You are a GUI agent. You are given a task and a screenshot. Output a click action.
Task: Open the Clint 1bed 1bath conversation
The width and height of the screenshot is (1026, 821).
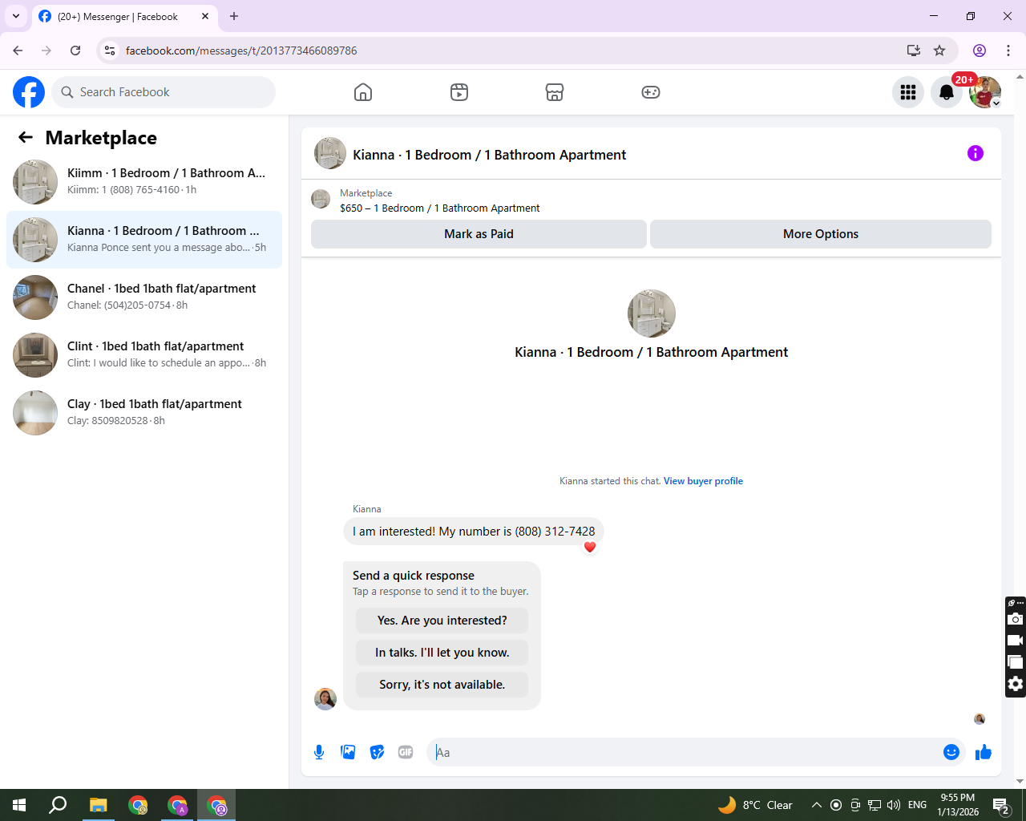point(144,355)
